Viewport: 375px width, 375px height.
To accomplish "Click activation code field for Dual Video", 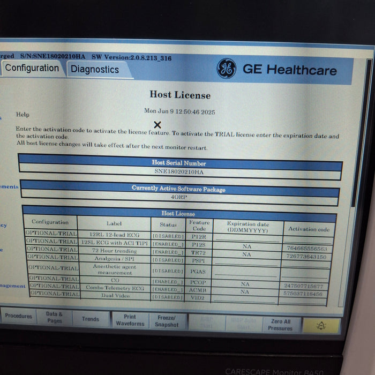I will pos(303,301).
